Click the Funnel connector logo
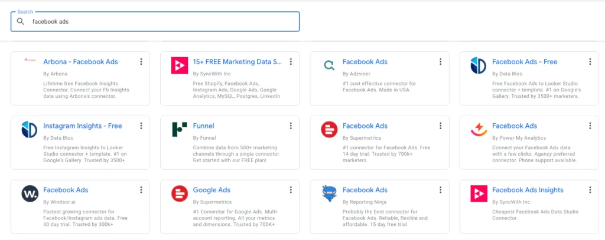Image resolution: width=605 pixels, height=240 pixels. coord(179,129)
